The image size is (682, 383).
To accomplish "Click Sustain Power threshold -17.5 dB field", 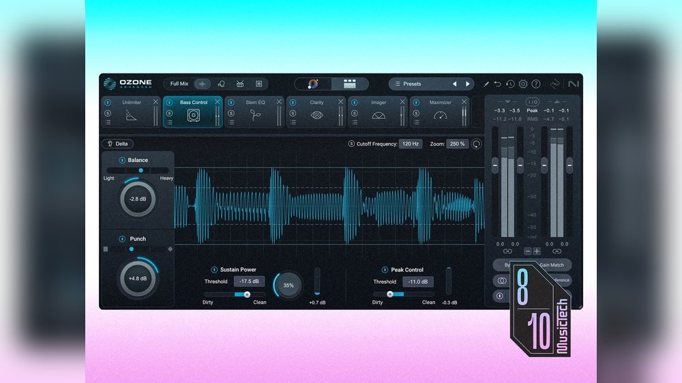I will (x=249, y=282).
